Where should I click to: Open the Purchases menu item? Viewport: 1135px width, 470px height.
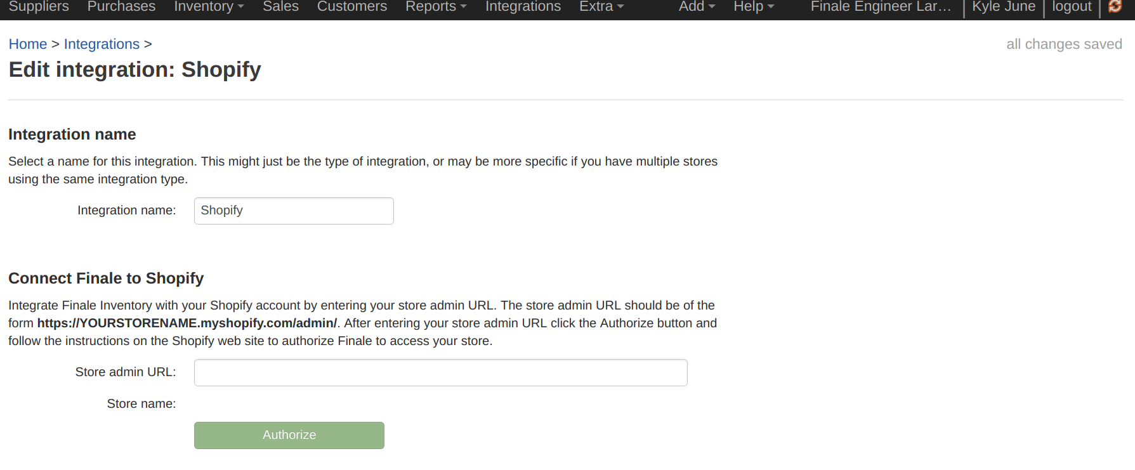[121, 6]
